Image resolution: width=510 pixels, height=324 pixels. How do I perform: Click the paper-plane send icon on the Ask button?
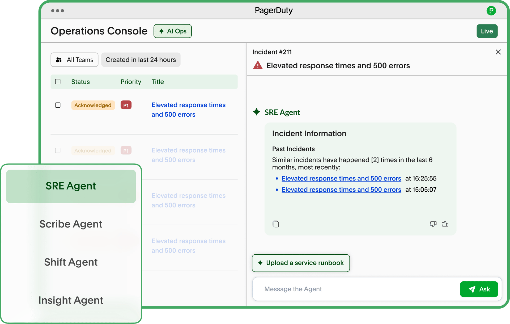point(472,289)
